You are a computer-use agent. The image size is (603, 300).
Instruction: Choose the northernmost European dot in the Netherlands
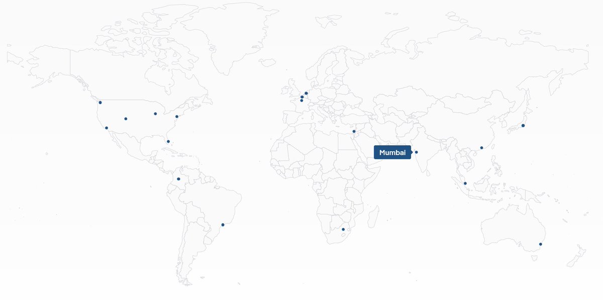pos(306,93)
